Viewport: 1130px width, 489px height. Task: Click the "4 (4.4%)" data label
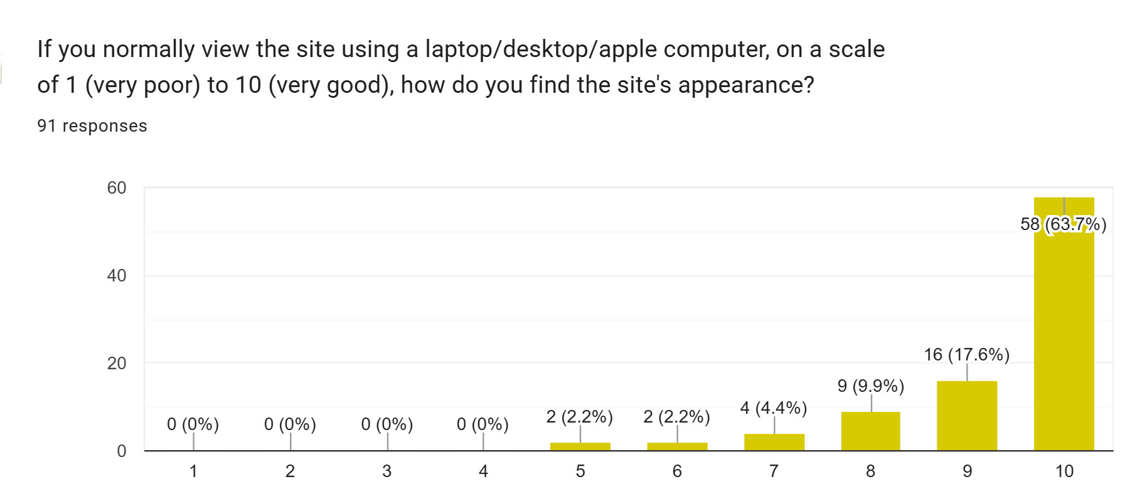tap(773, 407)
